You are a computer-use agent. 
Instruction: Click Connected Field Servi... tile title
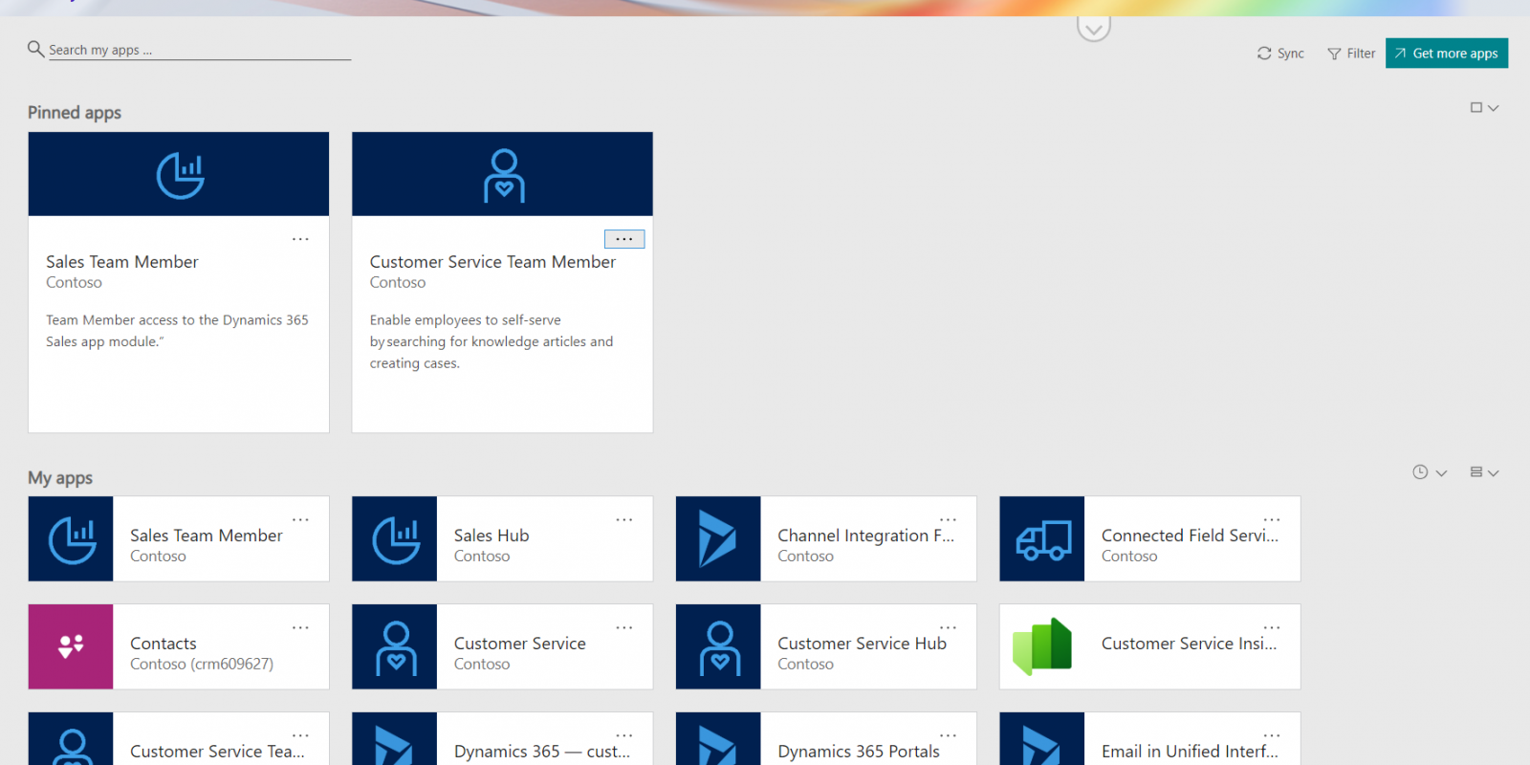(x=1190, y=535)
